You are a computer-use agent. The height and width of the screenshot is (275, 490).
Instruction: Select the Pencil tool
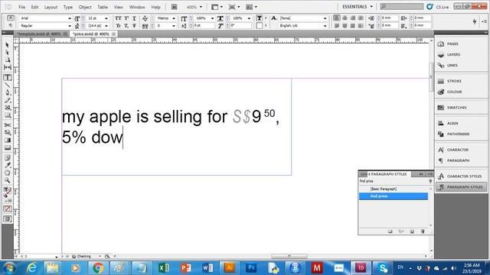[x=8, y=100]
